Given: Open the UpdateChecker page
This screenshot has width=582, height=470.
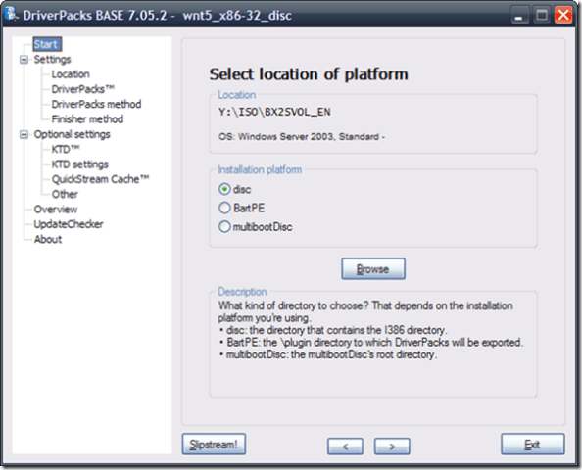Looking at the screenshot, I should (x=69, y=224).
